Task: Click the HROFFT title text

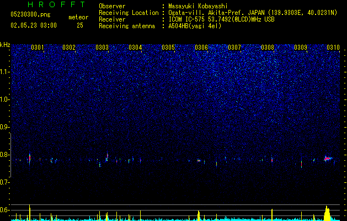Action: click(x=57, y=4)
